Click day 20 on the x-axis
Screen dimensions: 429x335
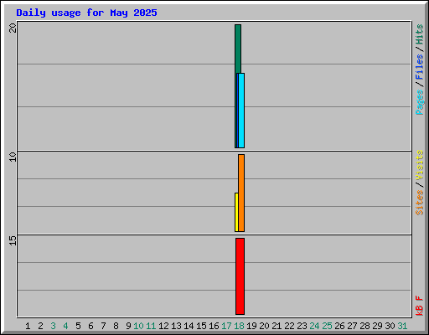pyautogui.click(x=264, y=326)
